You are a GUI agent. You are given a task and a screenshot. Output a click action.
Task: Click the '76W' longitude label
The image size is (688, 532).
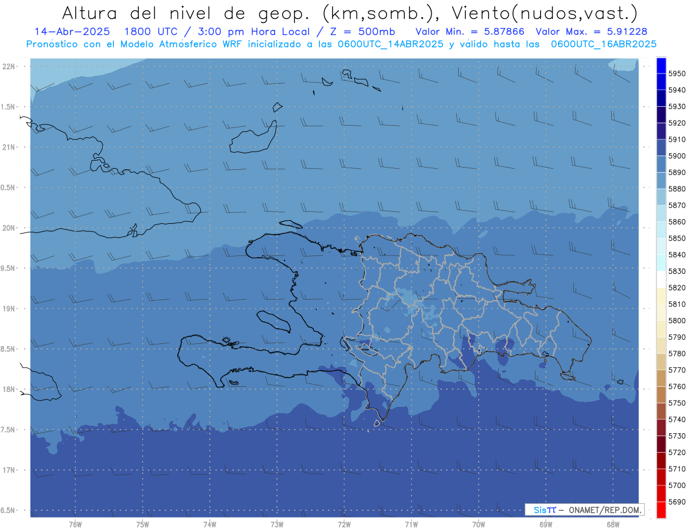pyautogui.click(x=75, y=525)
